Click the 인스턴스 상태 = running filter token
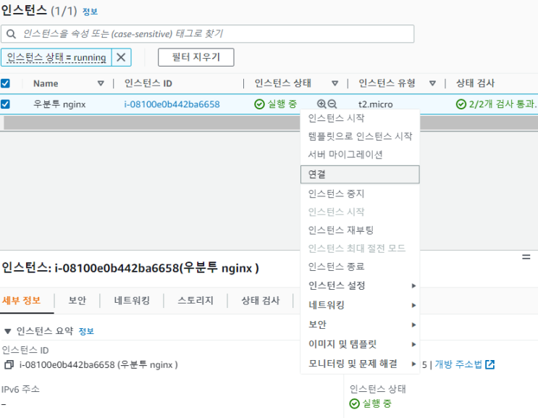 click(x=56, y=57)
